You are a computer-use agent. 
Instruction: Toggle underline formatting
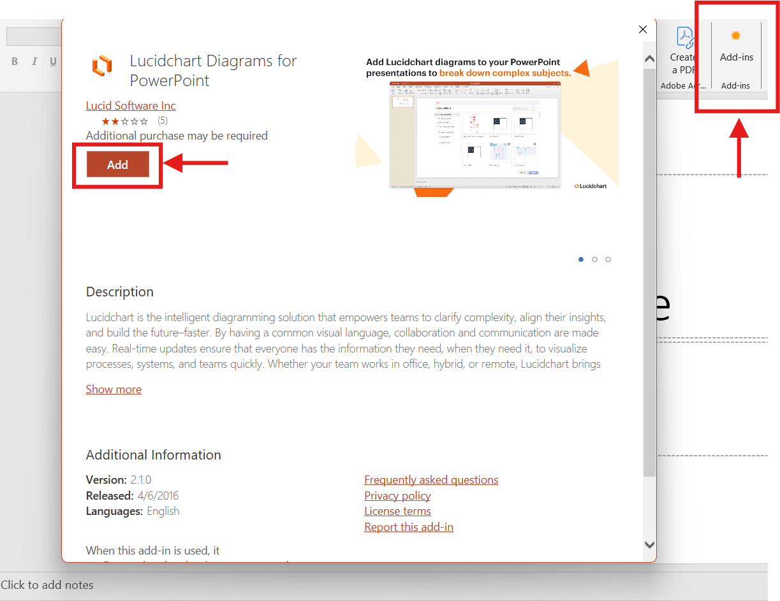tap(53, 61)
